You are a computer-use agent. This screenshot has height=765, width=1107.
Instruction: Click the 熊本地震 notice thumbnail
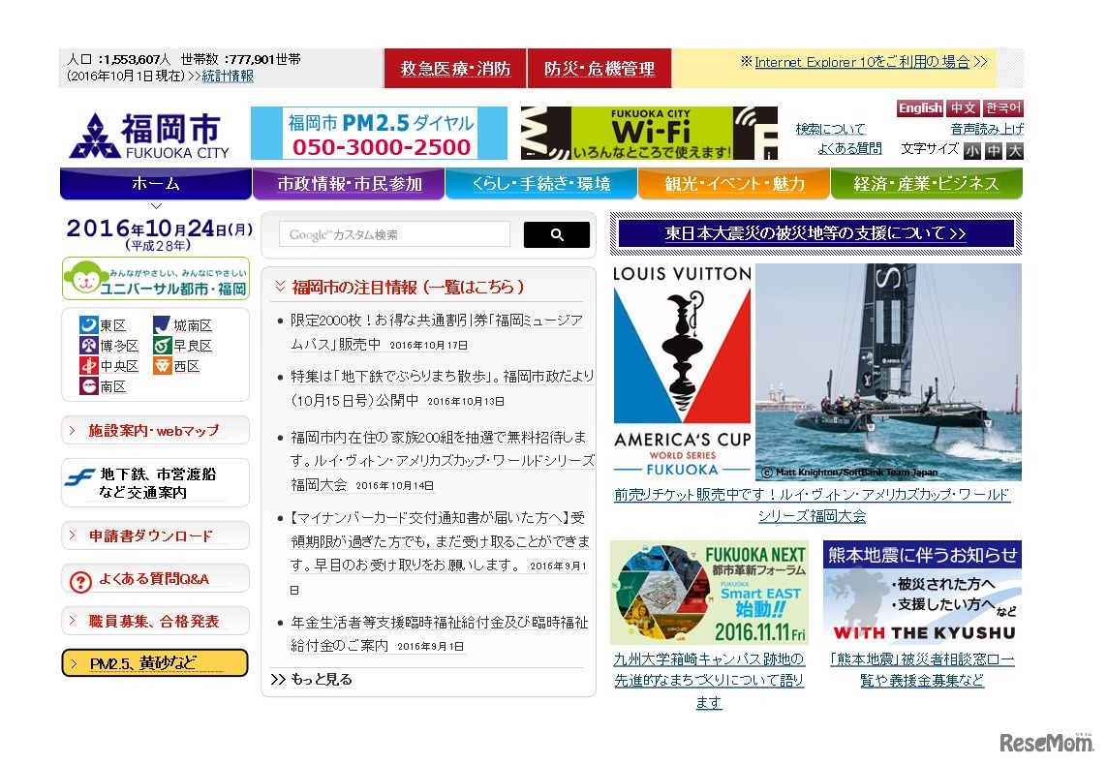[922, 593]
